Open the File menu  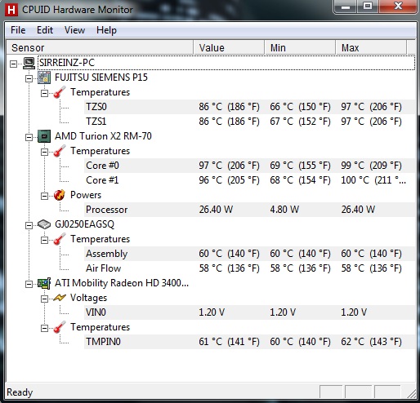tap(18, 30)
